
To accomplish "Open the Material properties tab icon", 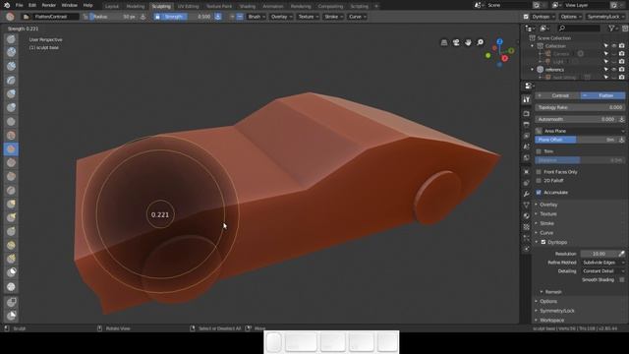I will click(527, 216).
